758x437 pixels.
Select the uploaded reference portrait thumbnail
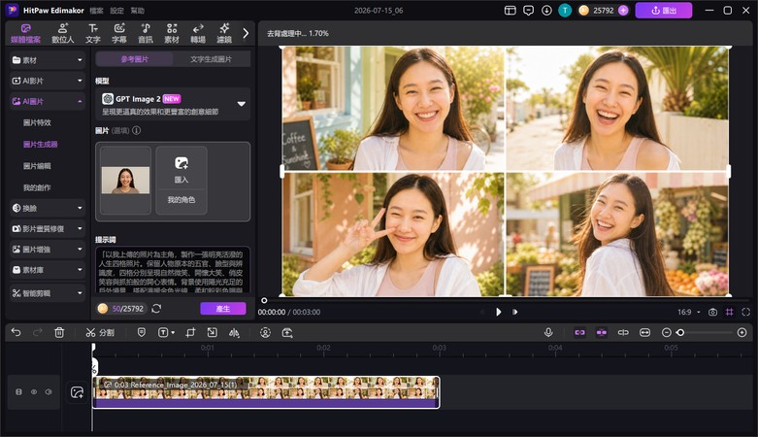click(126, 180)
